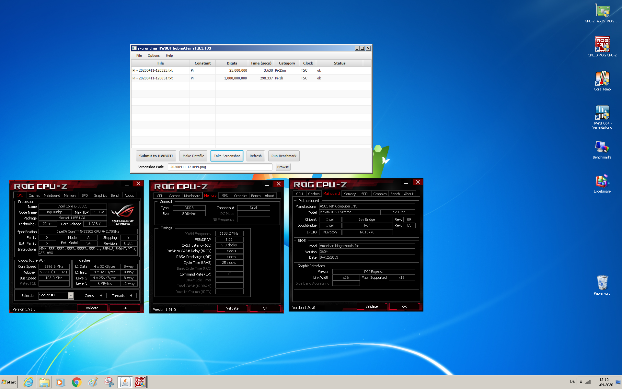This screenshot has width=622, height=389.
Task: Click OK in left CPU-Z window
Action: 125,308
